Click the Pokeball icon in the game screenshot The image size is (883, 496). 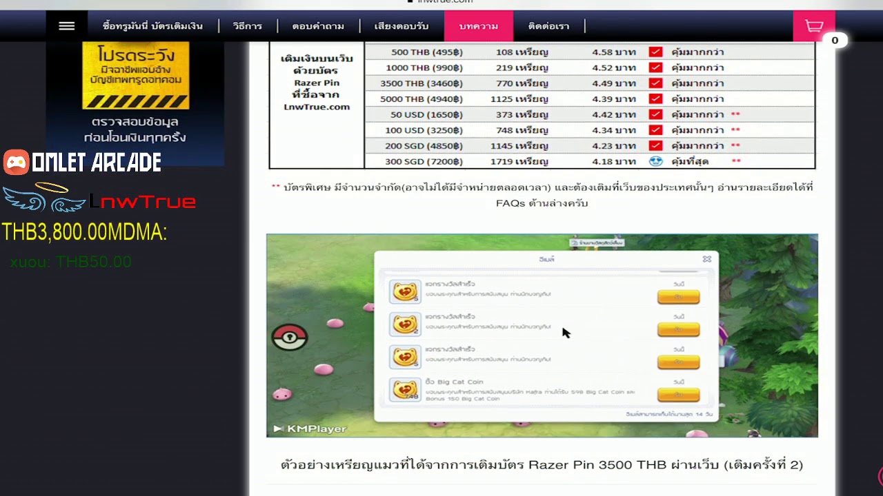click(290, 337)
